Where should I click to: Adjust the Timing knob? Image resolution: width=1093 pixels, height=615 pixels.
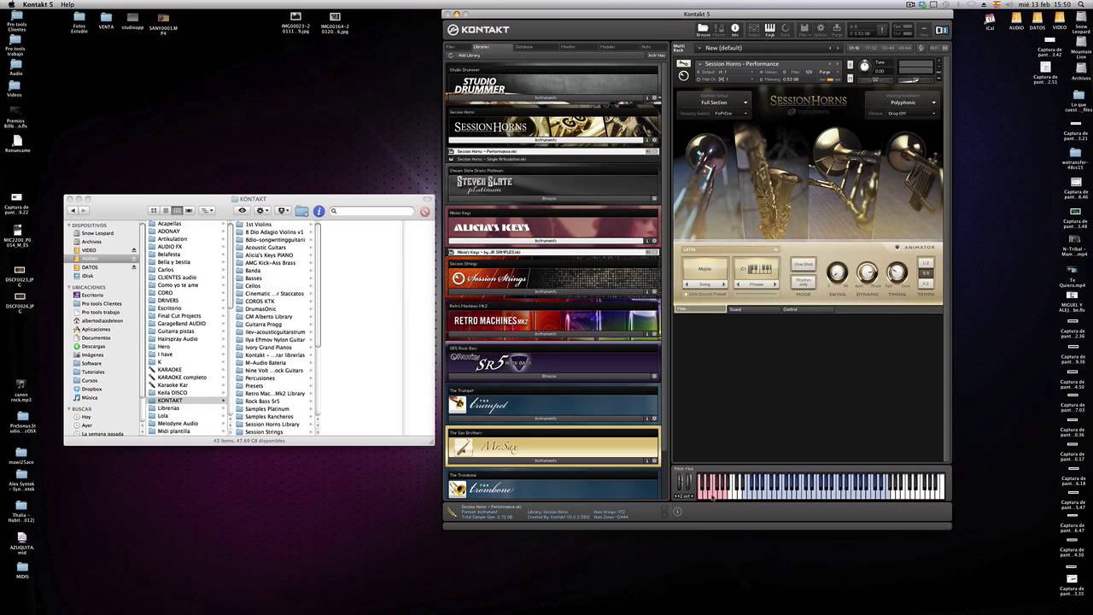tap(897, 272)
